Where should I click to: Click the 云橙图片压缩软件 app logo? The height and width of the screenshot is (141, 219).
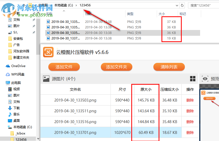48,52
